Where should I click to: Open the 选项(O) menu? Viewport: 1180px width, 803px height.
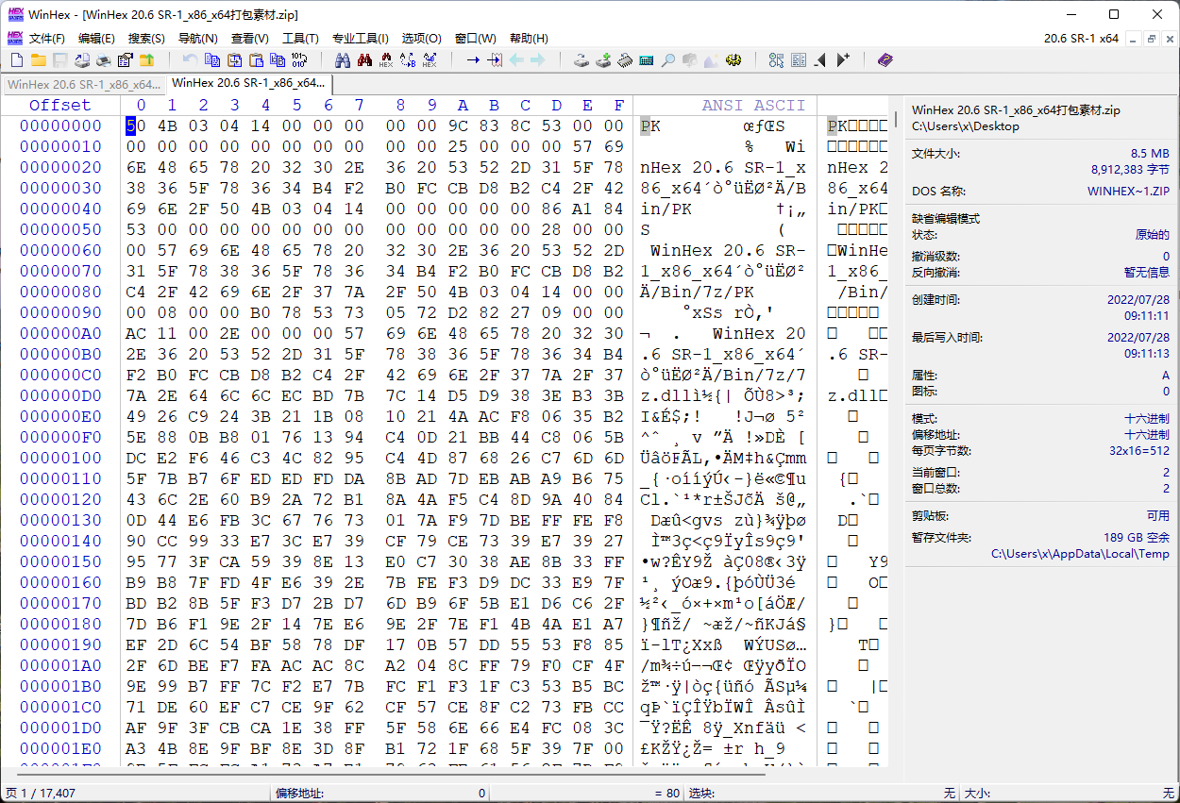pyautogui.click(x=421, y=39)
